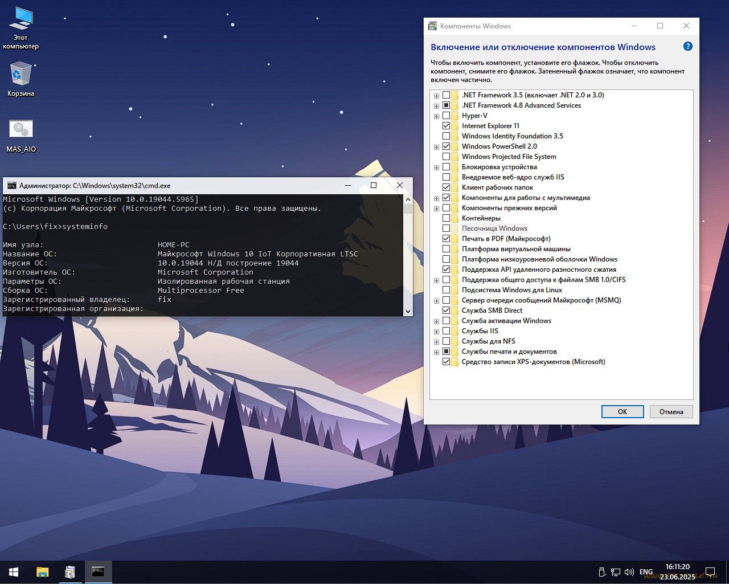
Task: Enable Подсистема Windows для Linux checkbox
Action: point(447,290)
